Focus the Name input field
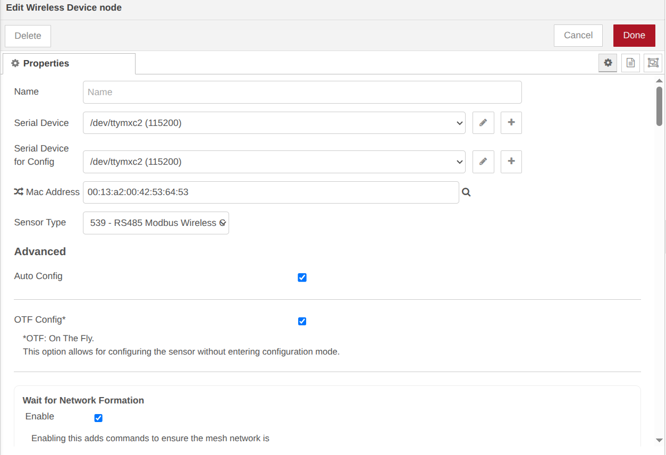 (x=302, y=92)
